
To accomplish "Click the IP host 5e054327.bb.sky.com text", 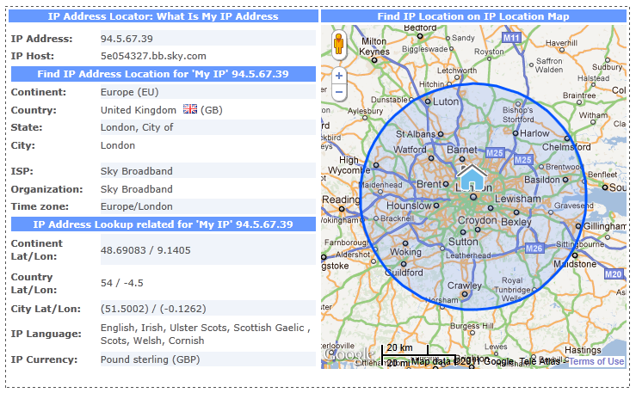I will [153, 56].
